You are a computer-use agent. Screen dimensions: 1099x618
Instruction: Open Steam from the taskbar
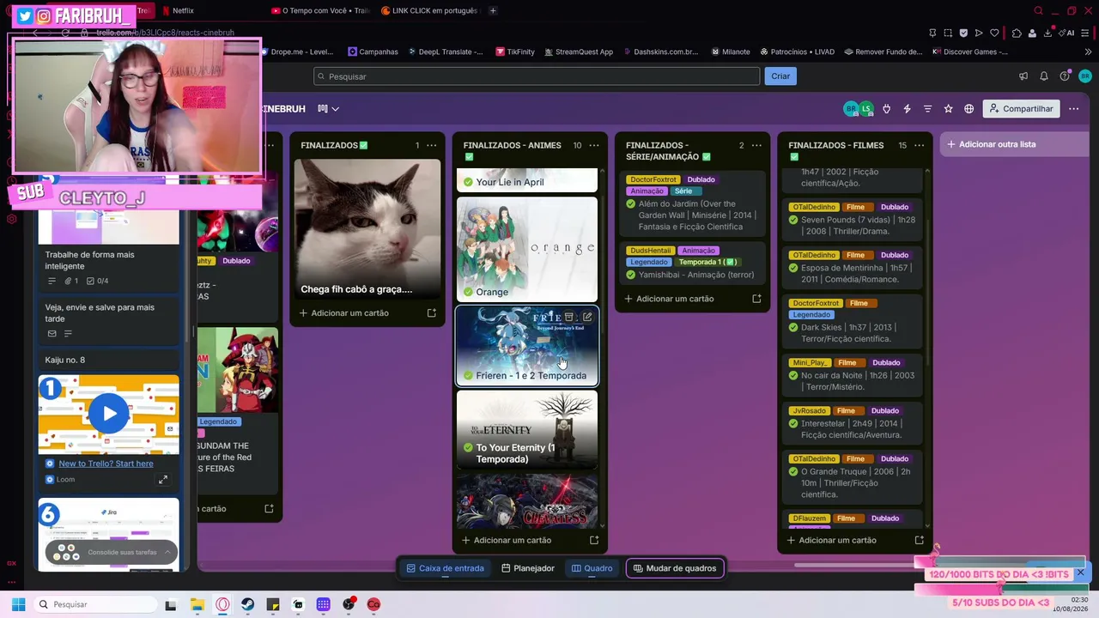247,604
